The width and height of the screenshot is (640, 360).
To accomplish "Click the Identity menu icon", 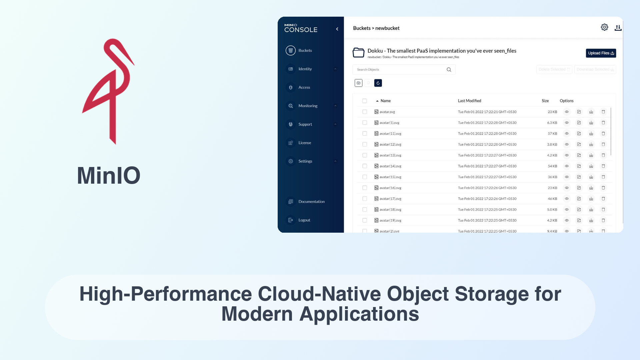I will click(x=291, y=69).
